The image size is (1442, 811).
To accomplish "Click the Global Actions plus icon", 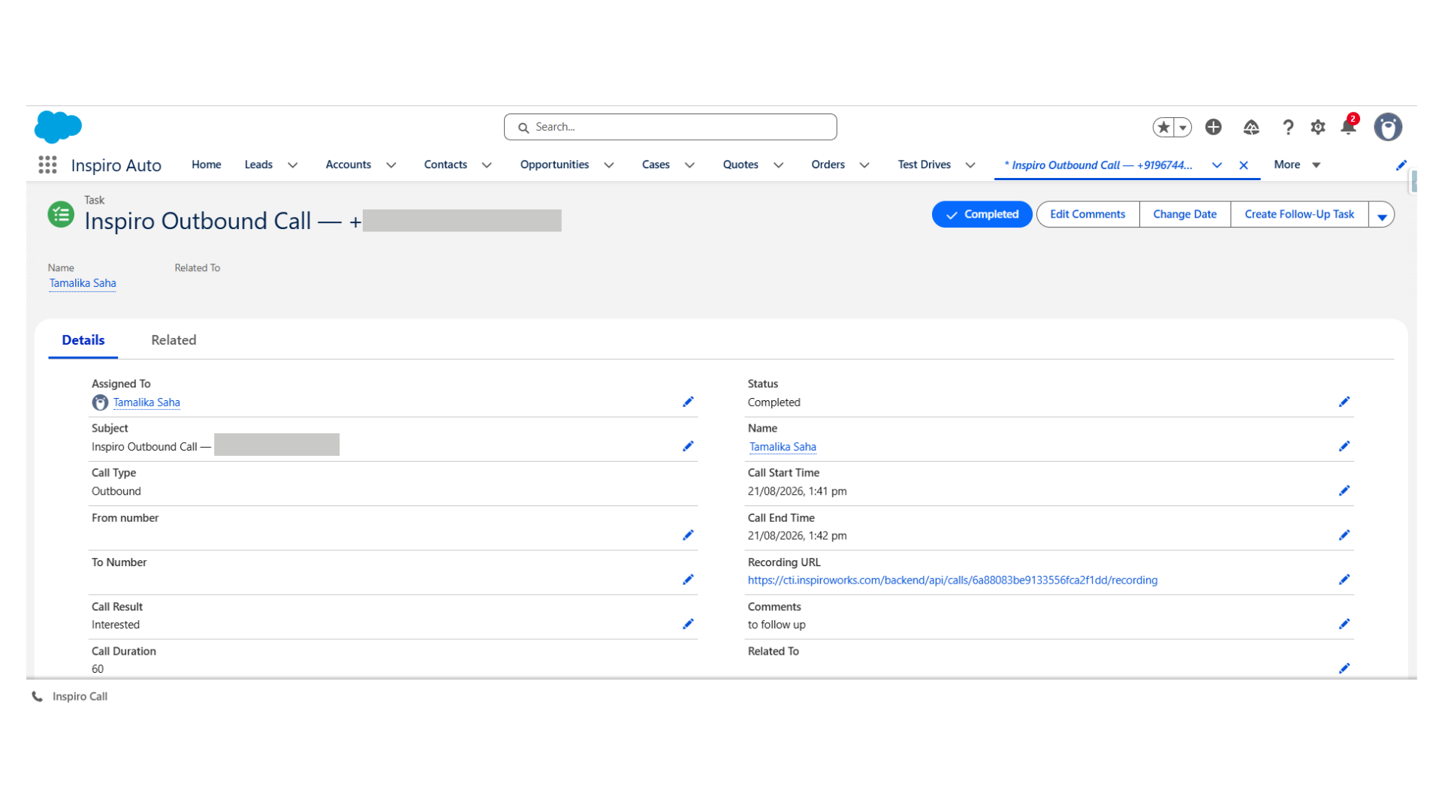I will point(1213,127).
